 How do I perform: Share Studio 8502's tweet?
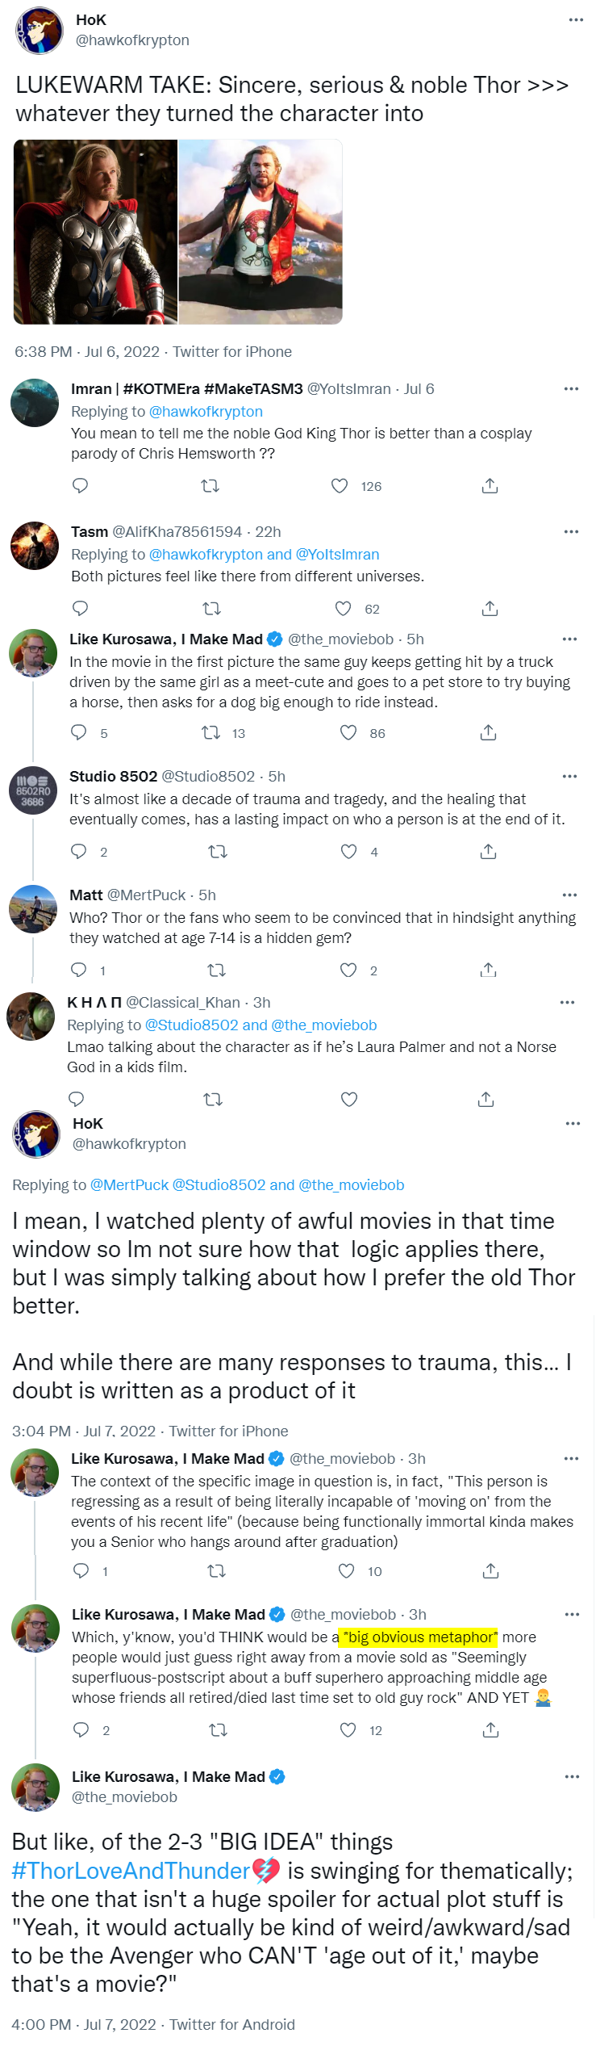click(x=488, y=852)
